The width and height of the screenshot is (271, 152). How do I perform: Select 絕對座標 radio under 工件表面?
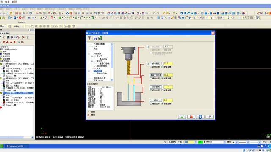[151, 90]
